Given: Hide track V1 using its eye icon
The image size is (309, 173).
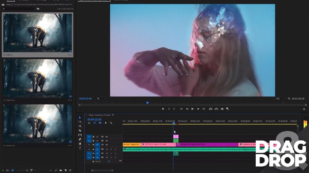Looking at the screenshot, I should click(107, 145).
